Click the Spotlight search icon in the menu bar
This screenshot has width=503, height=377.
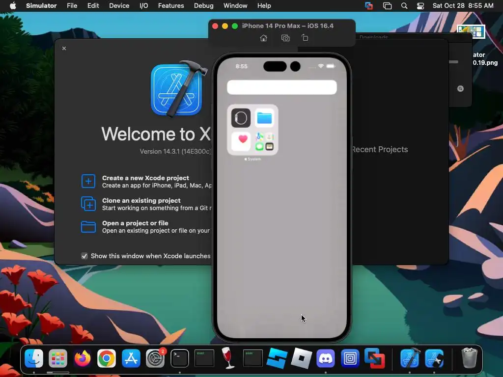pyautogui.click(x=404, y=6)
